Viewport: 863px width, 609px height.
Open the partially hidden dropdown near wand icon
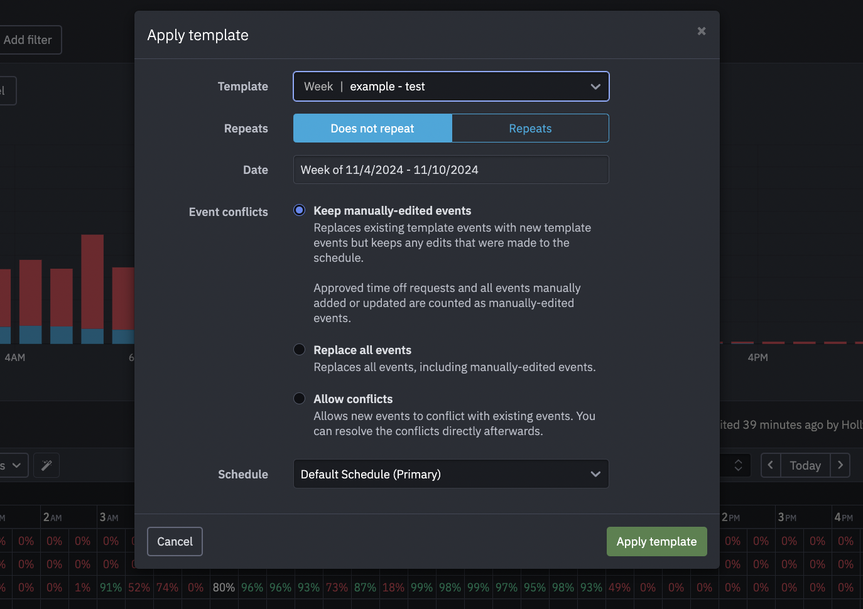(x=13, y=465)
